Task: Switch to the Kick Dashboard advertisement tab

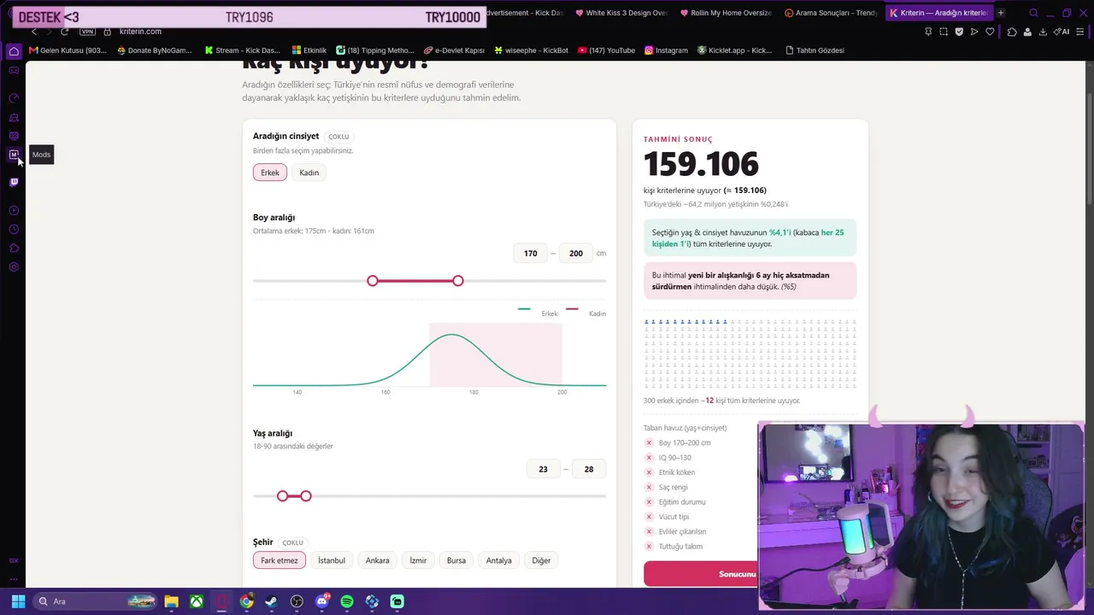Action: tap(525, 13)
